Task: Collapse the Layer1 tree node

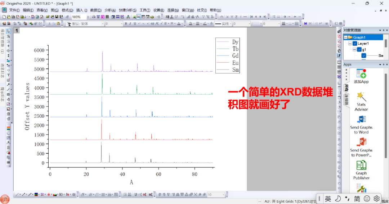Action: 350,44
